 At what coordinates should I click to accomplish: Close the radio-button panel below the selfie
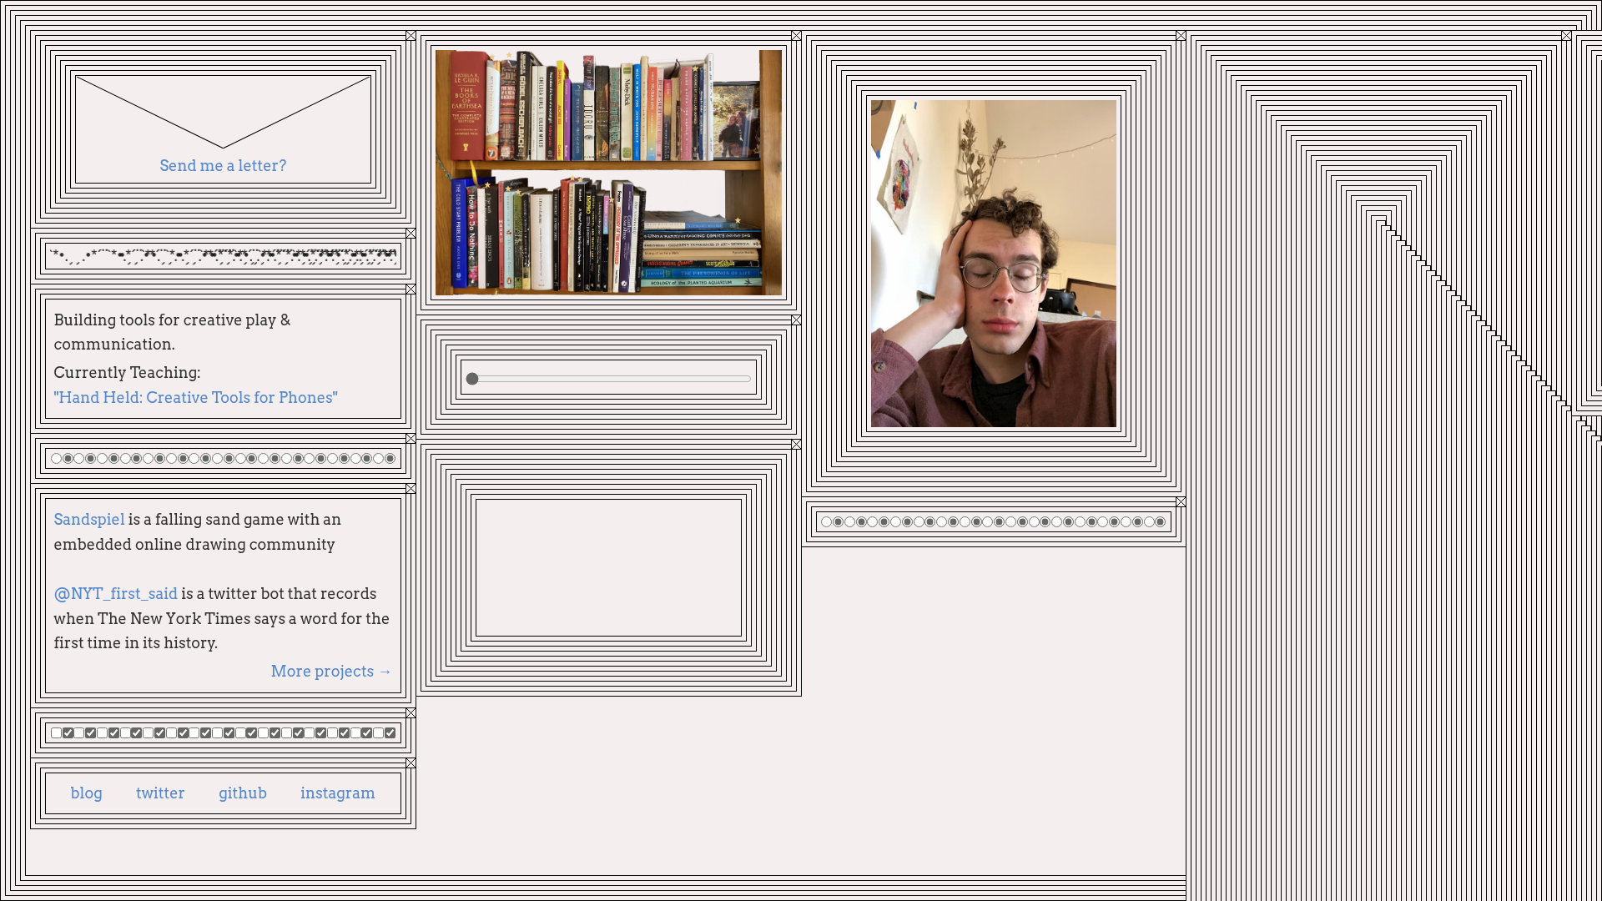(1181, 502)
